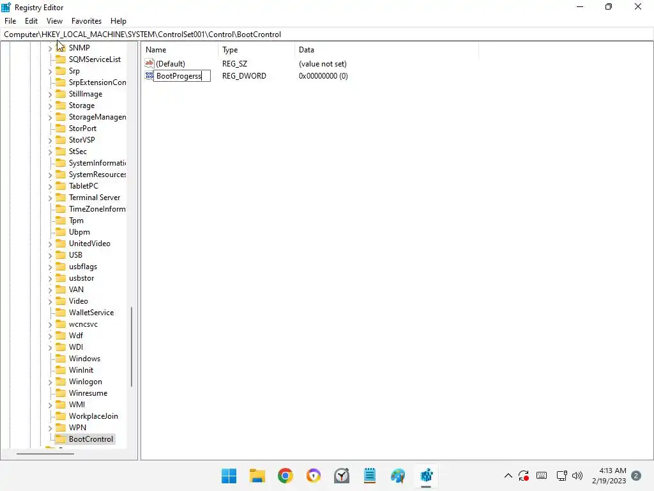Click the SQMServiceList folder icon
Viewport: 654px width, 491px height.
tap(61, 59)
